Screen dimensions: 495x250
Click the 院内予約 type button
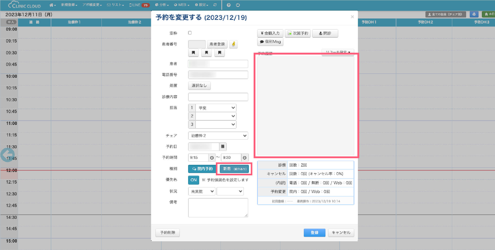click(203, 169)
